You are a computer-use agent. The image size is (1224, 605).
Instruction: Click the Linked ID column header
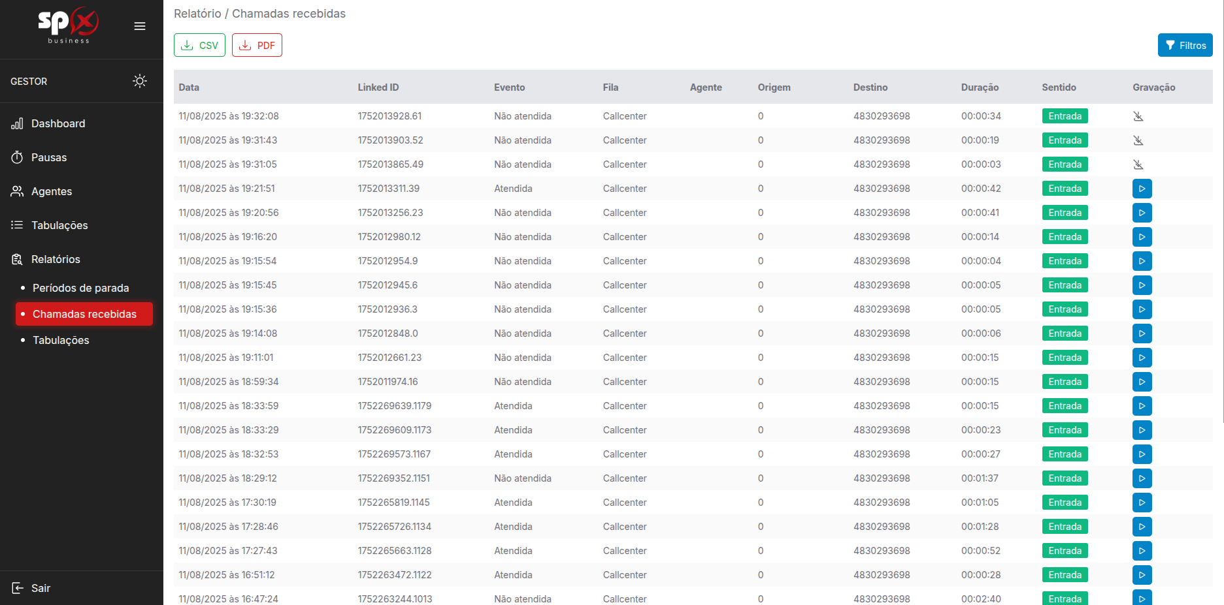378,87
